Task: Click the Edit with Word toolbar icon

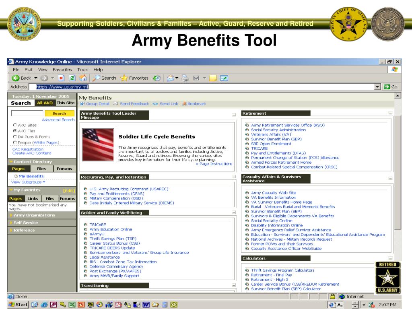Action: tap(196, 78)
